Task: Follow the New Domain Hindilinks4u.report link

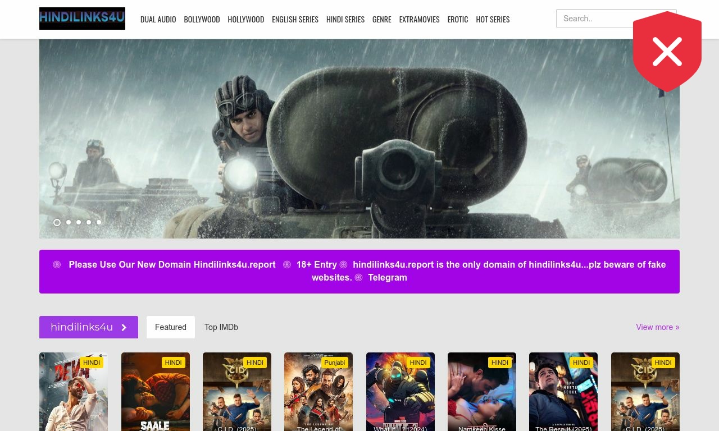Action: tap(172, 264)
